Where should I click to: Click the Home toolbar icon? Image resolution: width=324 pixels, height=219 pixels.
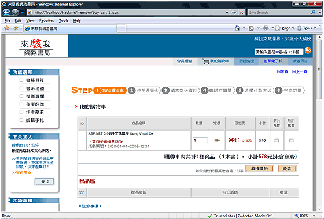(238, 28)
